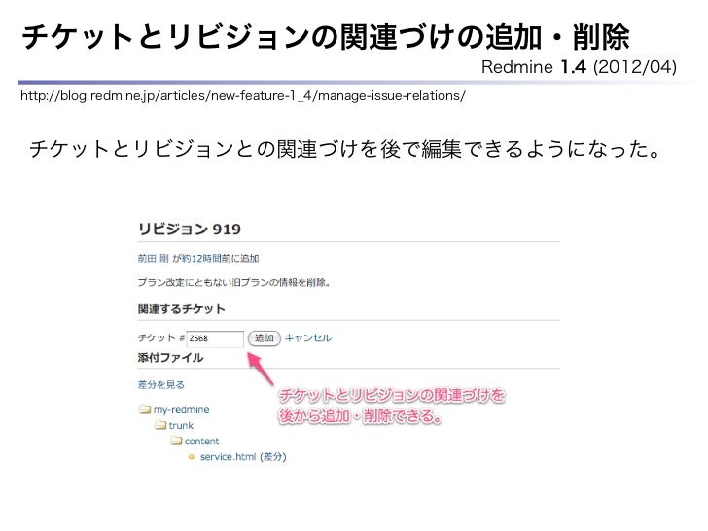708x531 pixels.
Task: Click the content folder icon
Action: click(176, 441)
